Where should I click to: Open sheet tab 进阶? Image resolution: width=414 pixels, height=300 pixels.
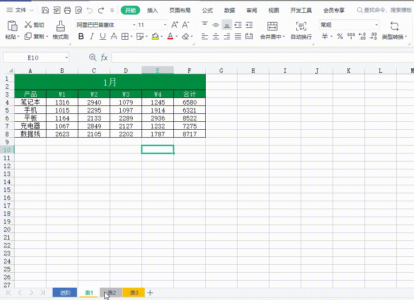(65, 292)
